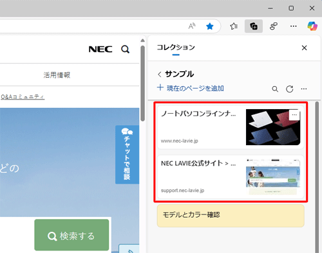
Task: Open ノートパソコンラインナ card
Action: tap(231, 127)
